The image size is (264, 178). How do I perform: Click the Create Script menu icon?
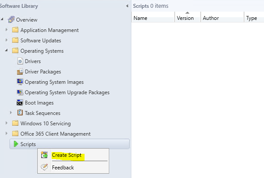44,155
